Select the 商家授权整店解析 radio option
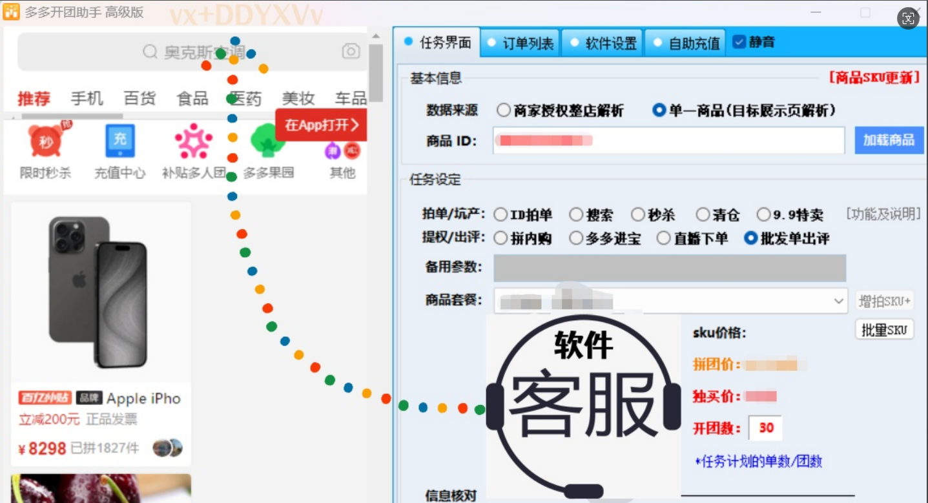Screen dimensions: 928x503 pos(504,110)
